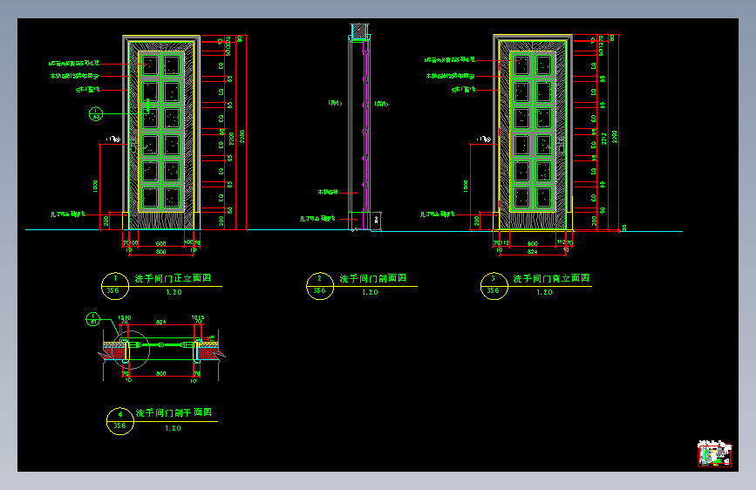Image resolution: width=756 pixels, height=490 pixels.
Task: Click the 1:20 scale under 洗手间门剖面图
Action: click(370, 292)
